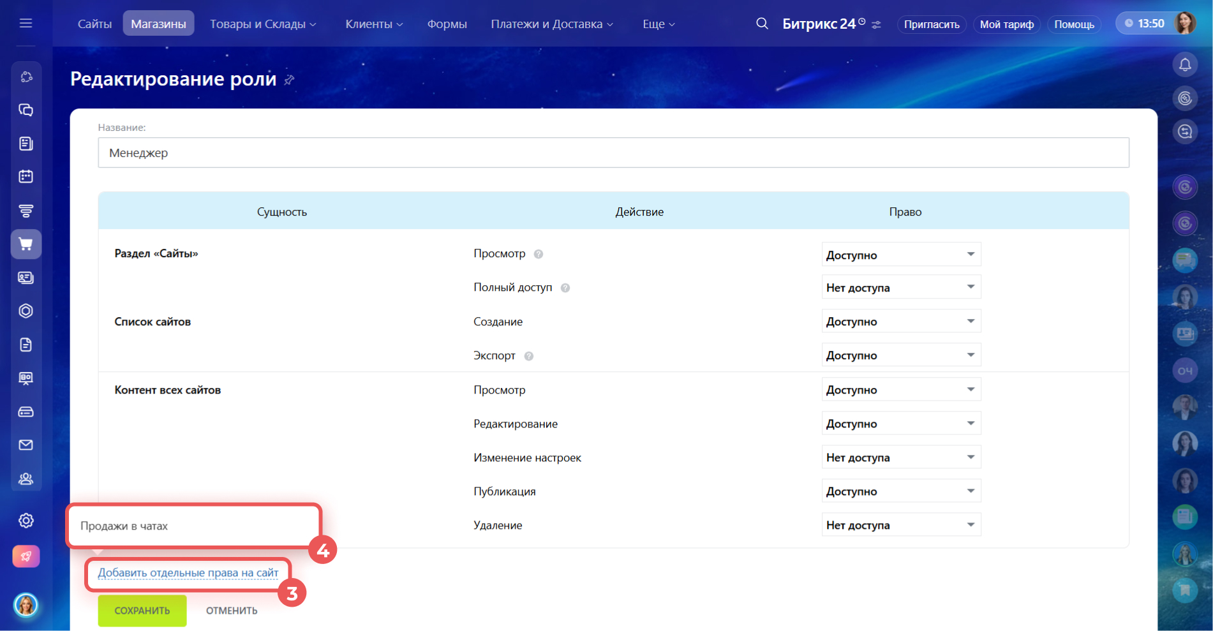Screen dimensions: 1213x631
Task: Click the Название input field
Action: [x=613, y=153]
